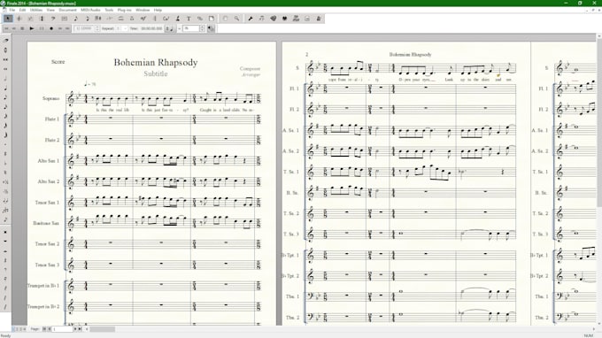The height and width of the screenshot is (338, 602).
Task: Select the Lyrics tool
Action: click(177, 19)
